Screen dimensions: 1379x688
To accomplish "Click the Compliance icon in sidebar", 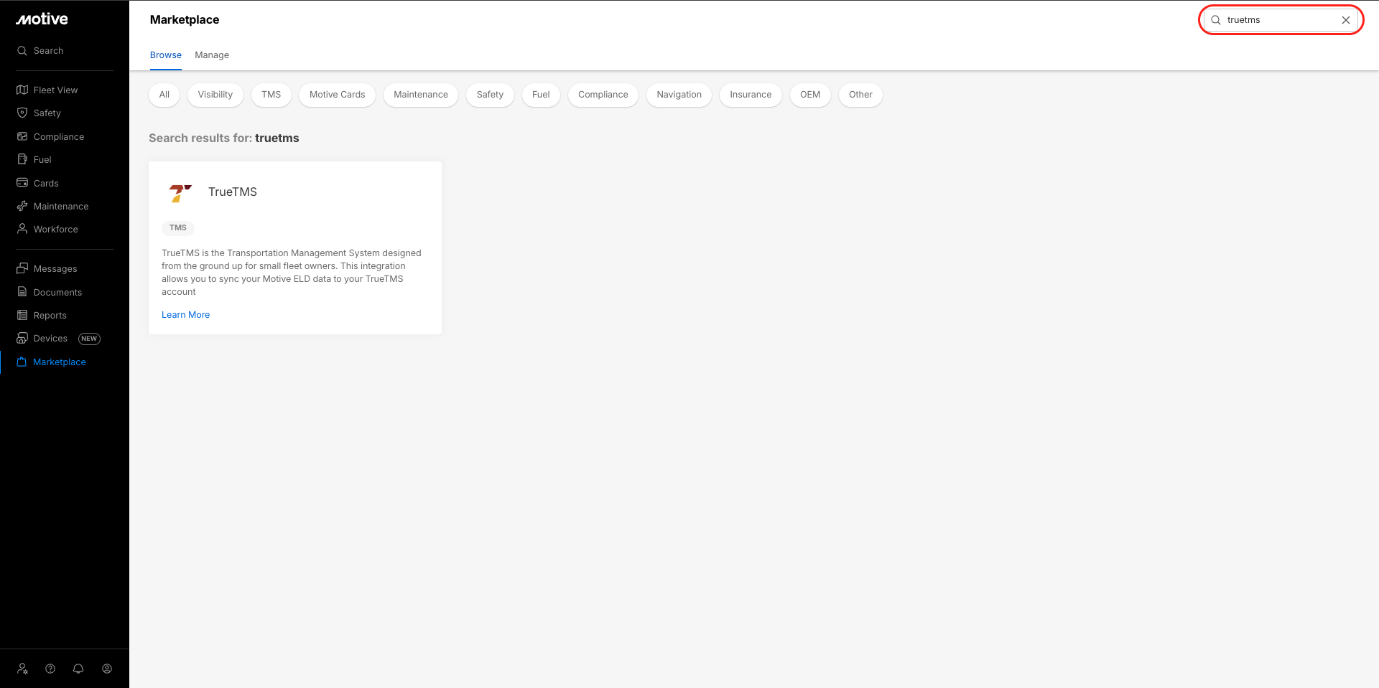I will pyautogui.click(x=22, y=136).
